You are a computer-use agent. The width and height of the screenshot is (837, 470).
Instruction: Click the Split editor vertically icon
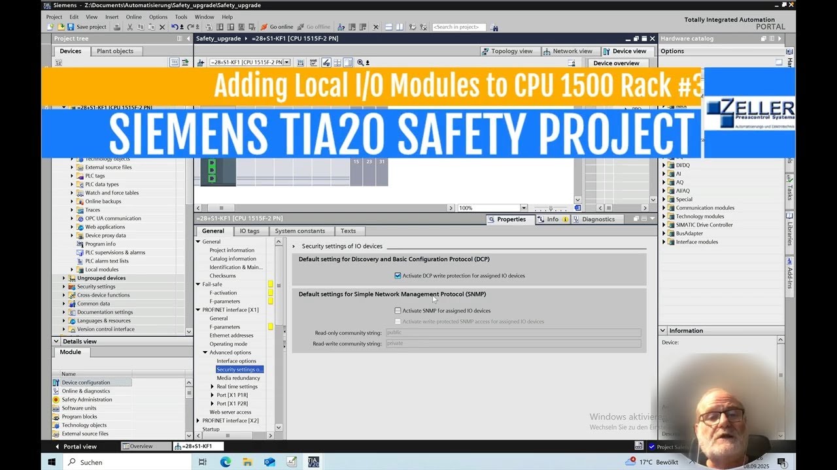(x=399, y=27)
